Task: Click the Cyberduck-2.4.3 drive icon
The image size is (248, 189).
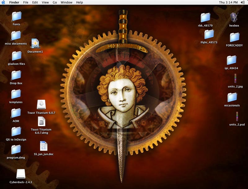Action: 21,174
